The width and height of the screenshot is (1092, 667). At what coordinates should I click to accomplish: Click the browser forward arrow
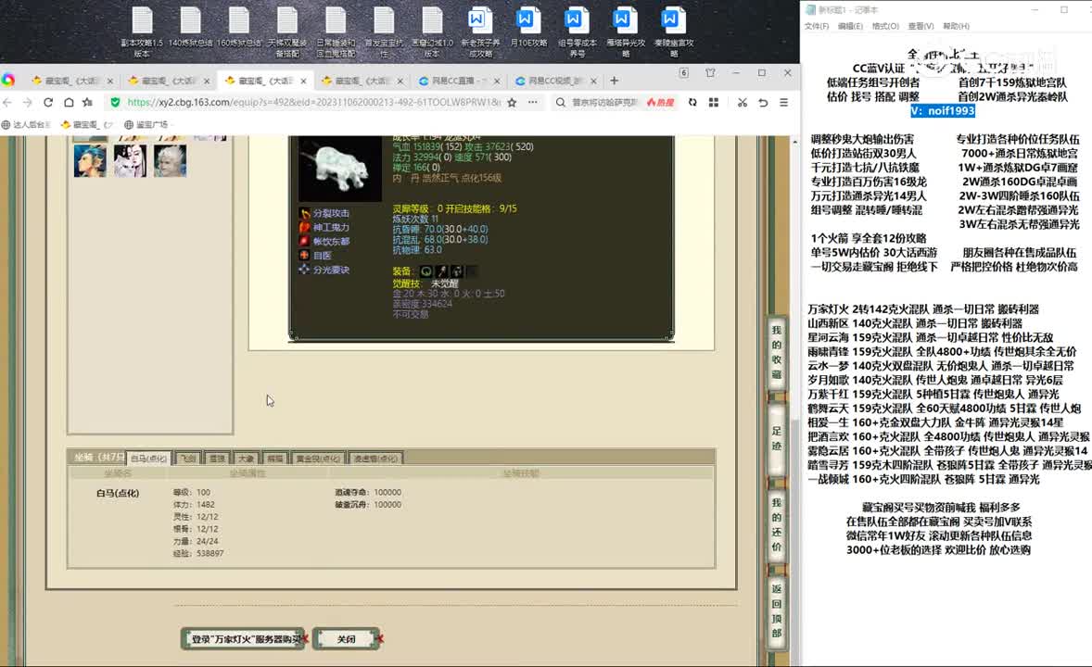coord(27,102)
